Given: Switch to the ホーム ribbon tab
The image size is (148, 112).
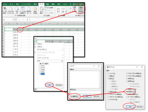Looking at the screenshot, I should tap(11, 4).
